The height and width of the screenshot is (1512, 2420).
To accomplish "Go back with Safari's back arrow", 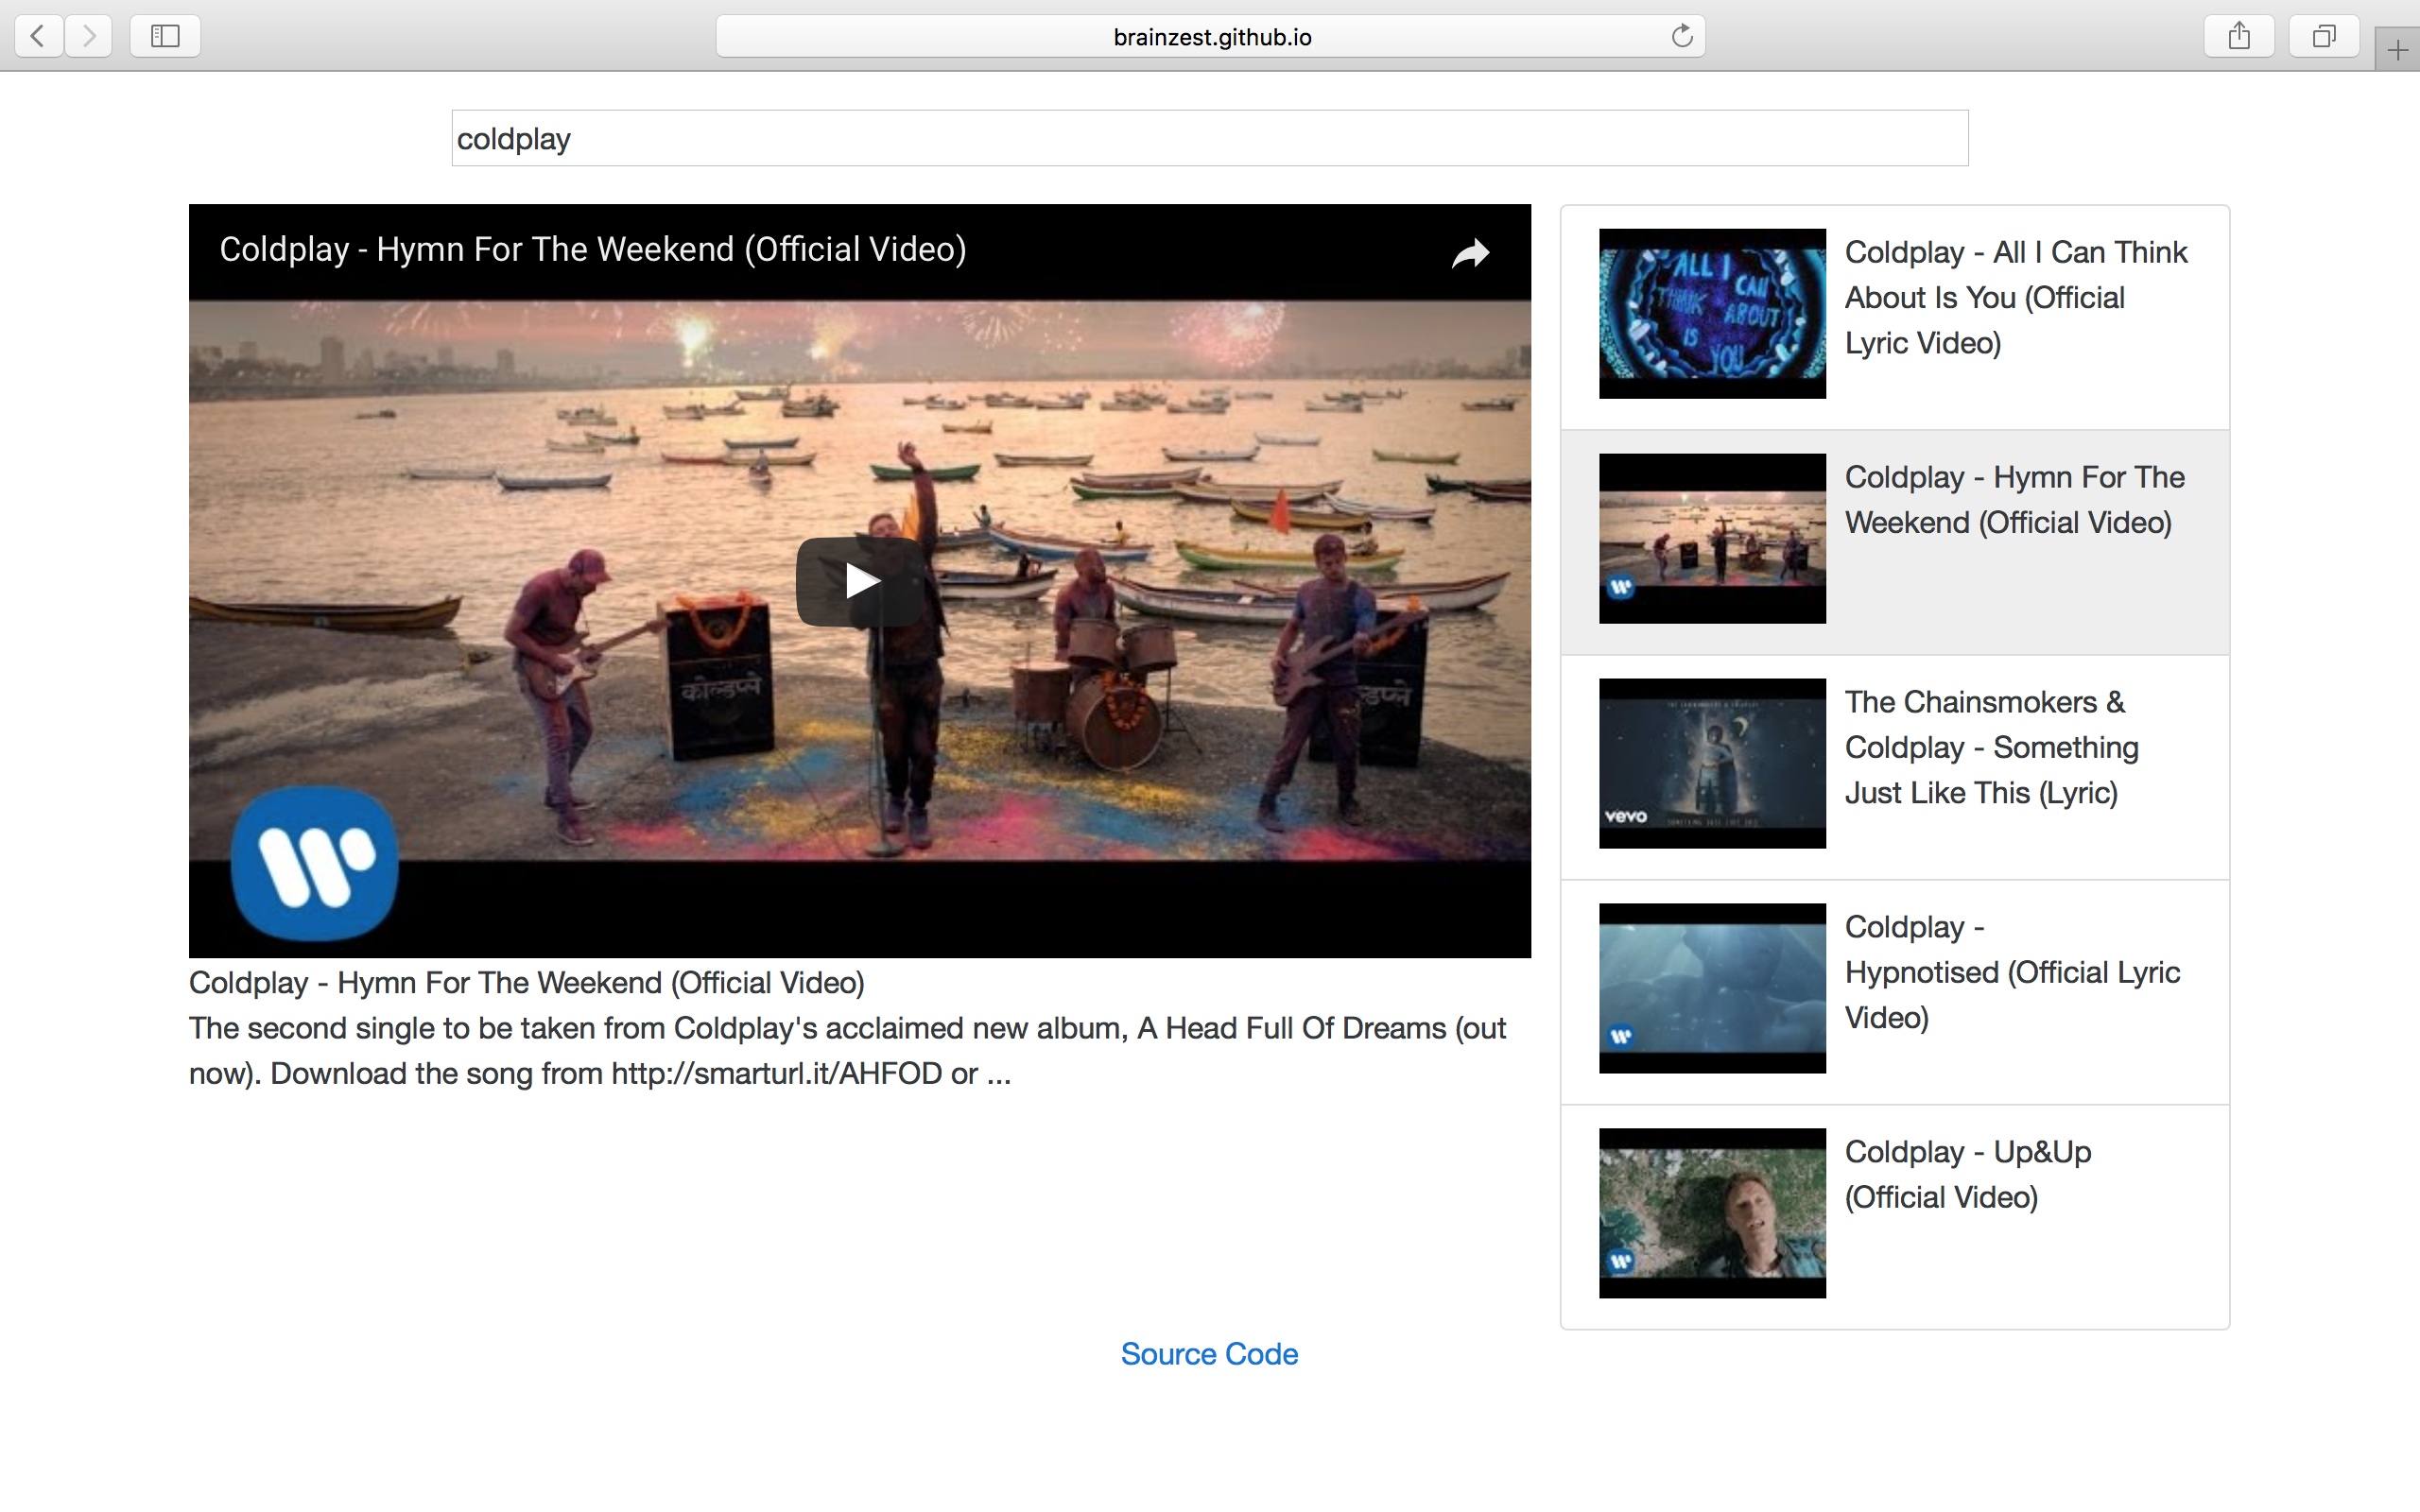I will (38, 36).
